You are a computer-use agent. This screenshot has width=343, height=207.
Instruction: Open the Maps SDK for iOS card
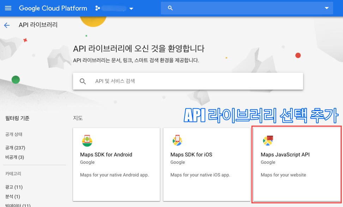pos(207,164)
